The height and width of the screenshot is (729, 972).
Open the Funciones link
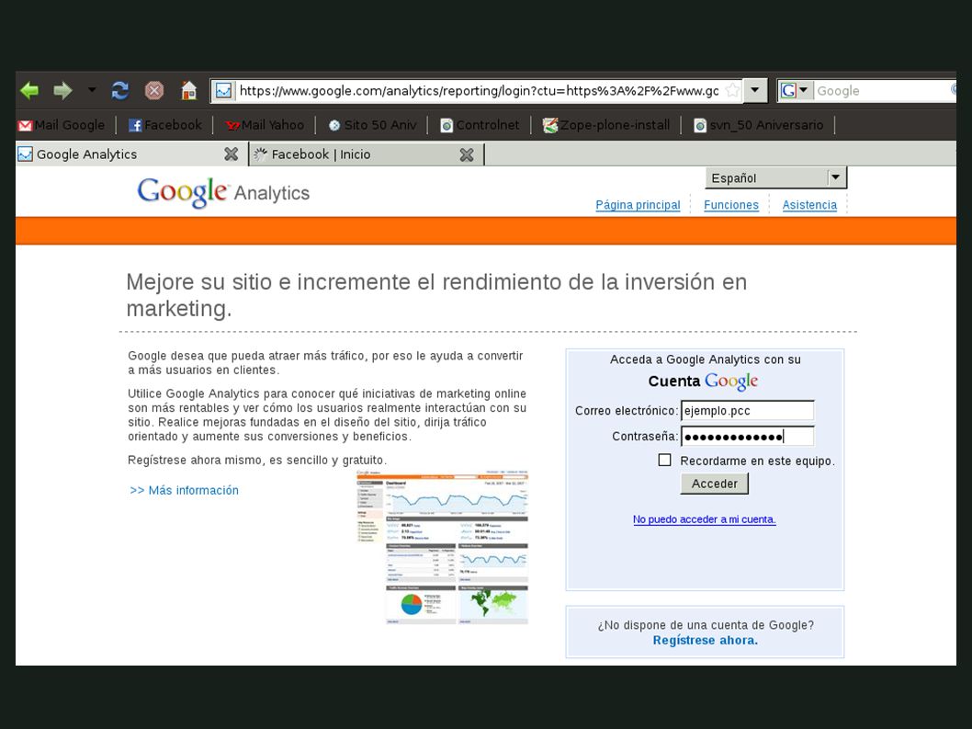(731, 205)
